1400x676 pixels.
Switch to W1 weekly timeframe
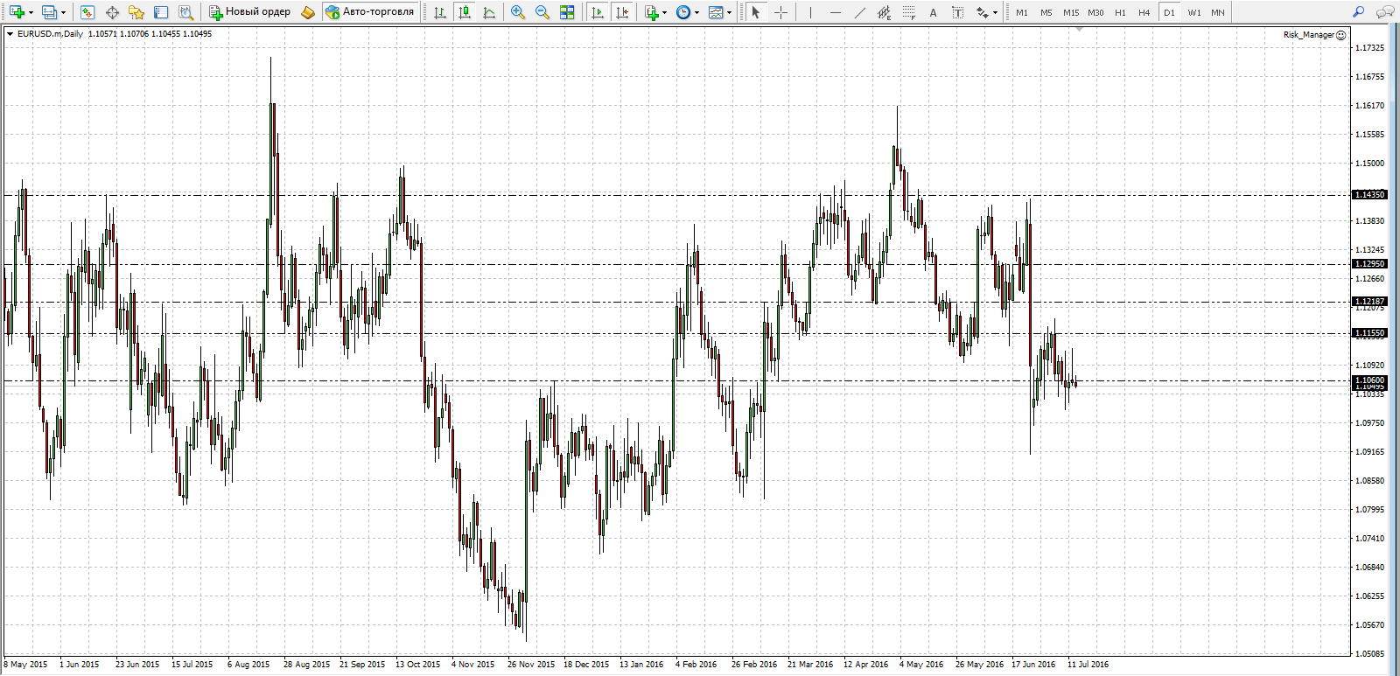pyautogui.click(x=1194, y=12)
